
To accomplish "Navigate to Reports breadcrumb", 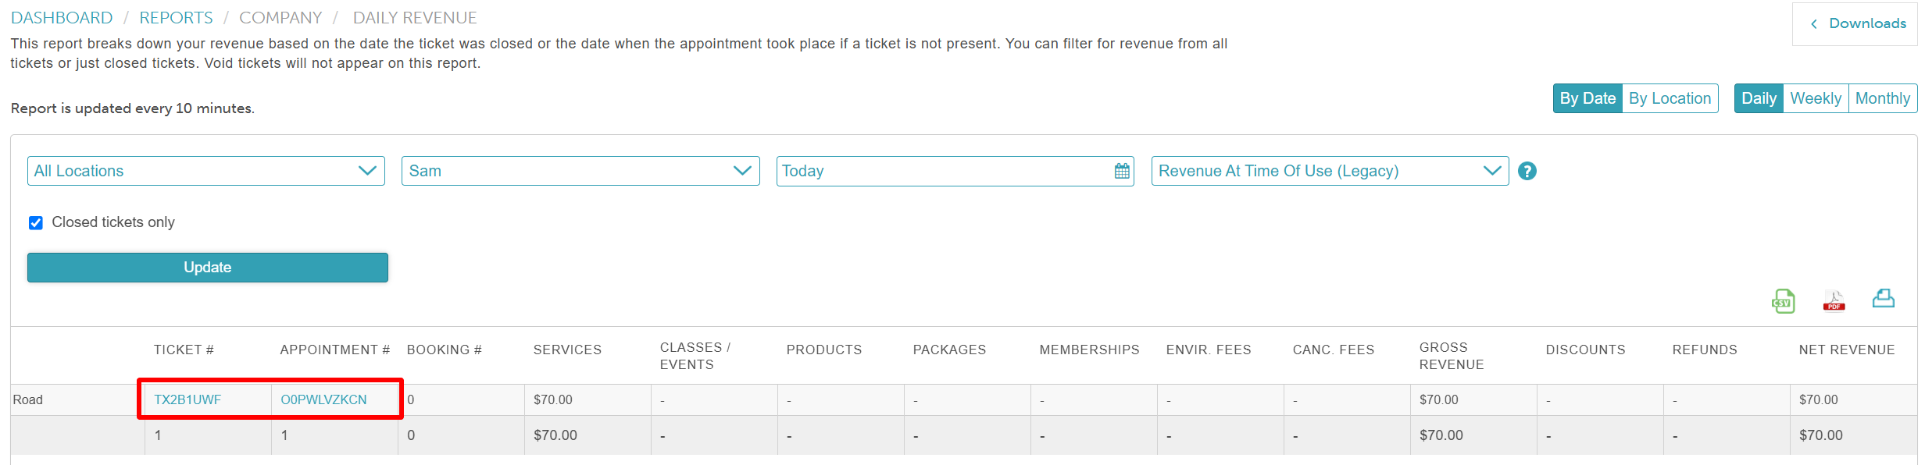I will [x=176, y=17].
